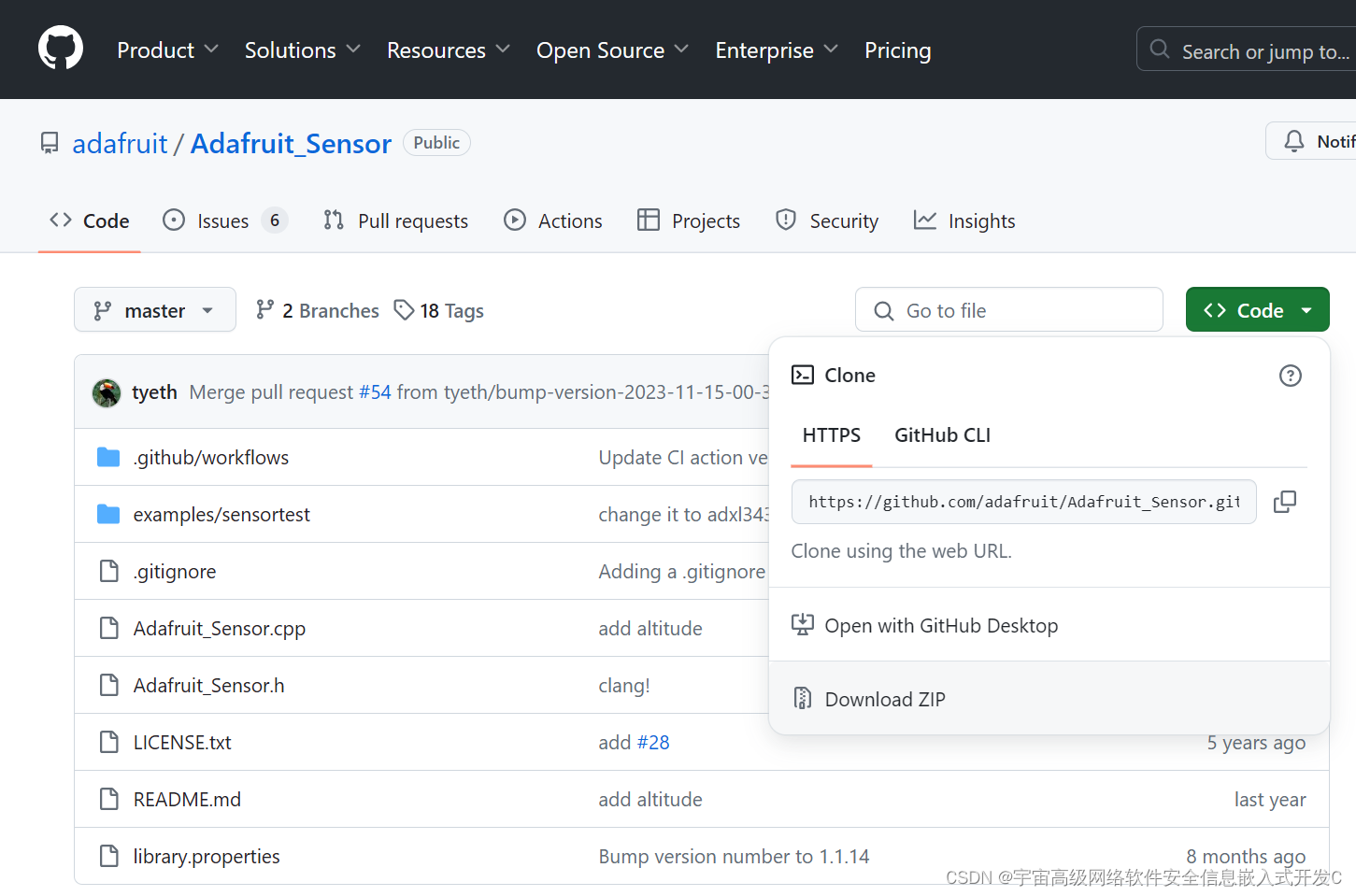
Task: Switch to the HTTPS clone tab
Action: (x=832, y=435)
